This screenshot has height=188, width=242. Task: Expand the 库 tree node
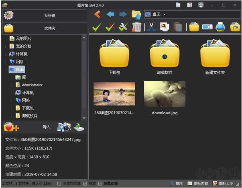coord(12,77)
